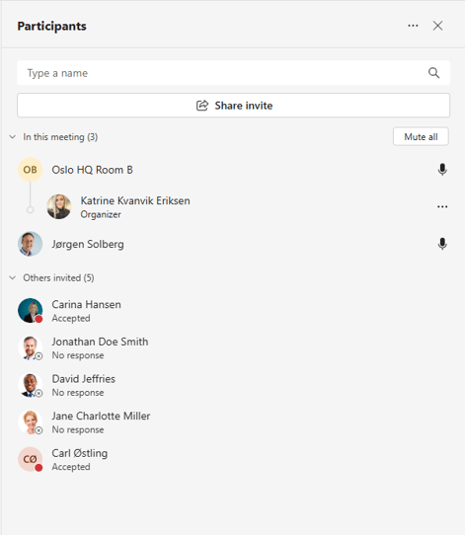This screenshot has height=535, width=465.
Task: Click the Share invite button
Action: (233, 106)
